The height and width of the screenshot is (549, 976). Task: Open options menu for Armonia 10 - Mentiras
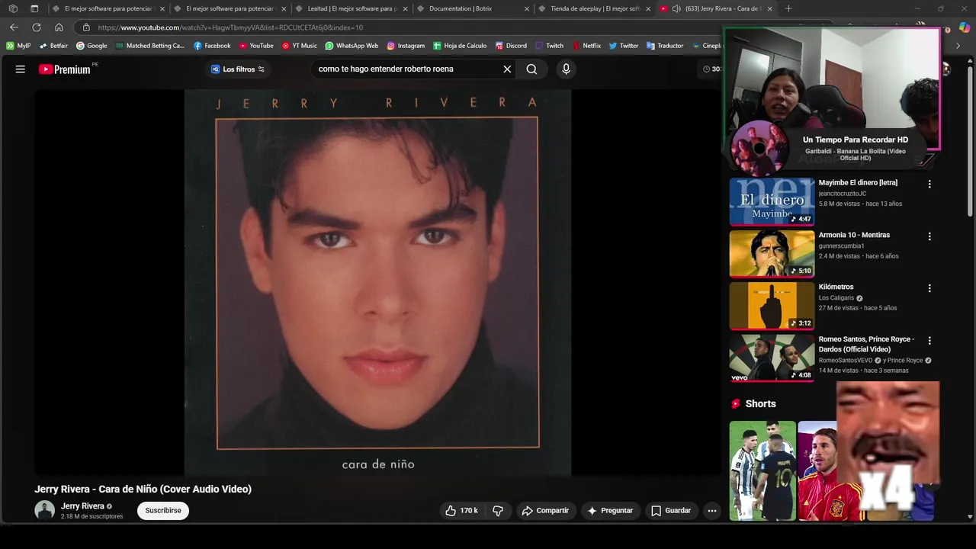[x=929, y=236]
